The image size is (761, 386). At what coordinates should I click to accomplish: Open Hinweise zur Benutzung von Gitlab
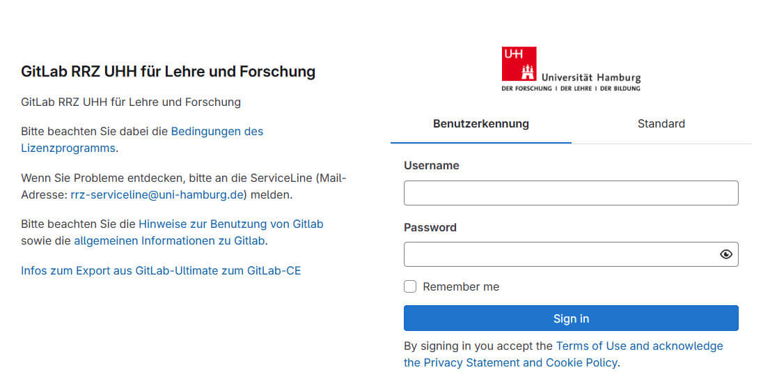coord(230,224)
